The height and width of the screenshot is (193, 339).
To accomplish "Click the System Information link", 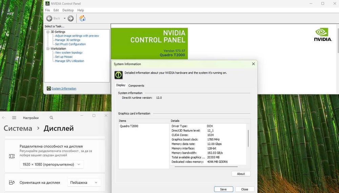I will coord(64,89).
